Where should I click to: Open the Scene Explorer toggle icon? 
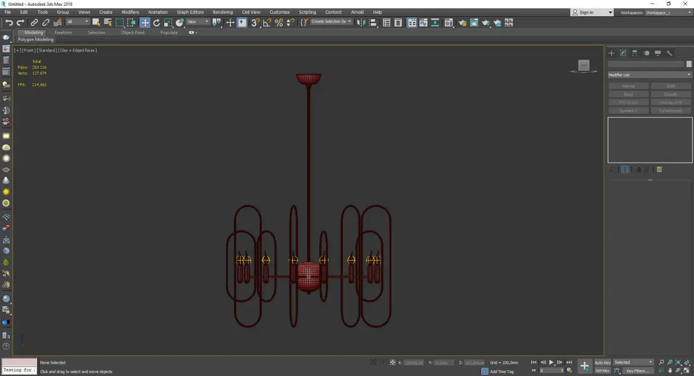(387, 23)
